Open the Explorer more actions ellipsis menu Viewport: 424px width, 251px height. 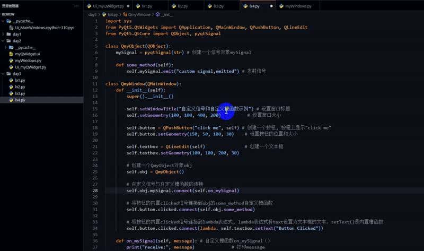(x=76, y=6)
